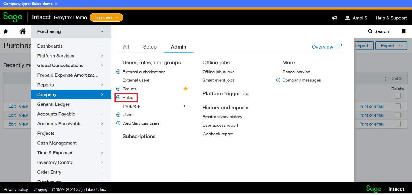
Task: Click Edit in the first table row
Action: (12, 106)
